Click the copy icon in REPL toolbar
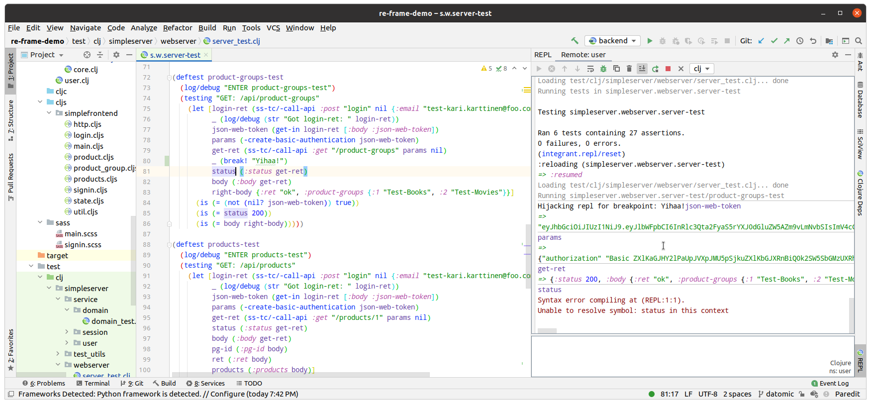Screen dimensions: 871x404 [x=616, y=69]
